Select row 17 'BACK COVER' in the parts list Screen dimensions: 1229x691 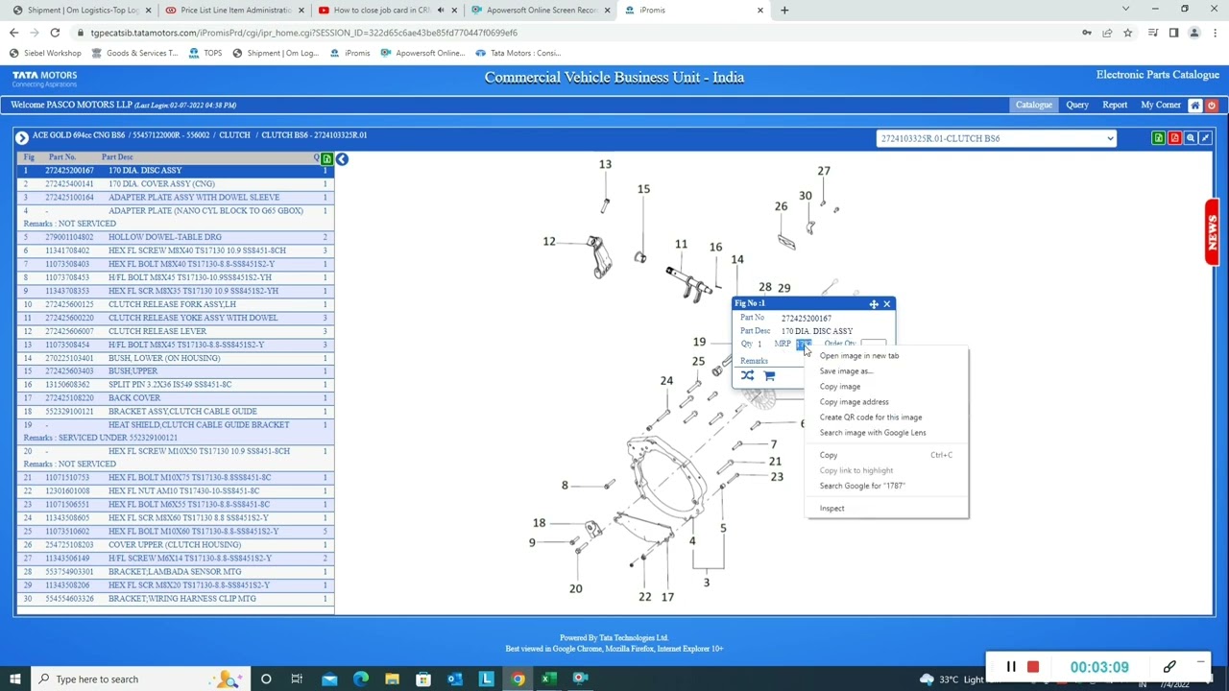pos(175,398)
